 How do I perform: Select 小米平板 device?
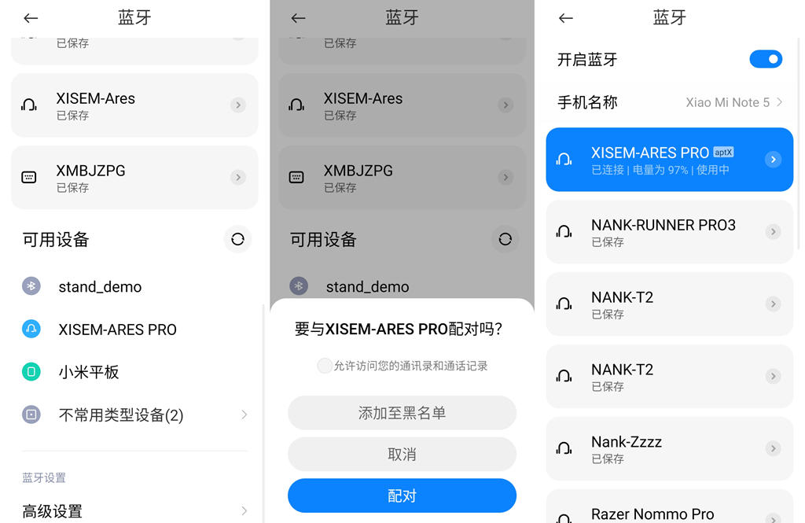(x=89, y=371)
